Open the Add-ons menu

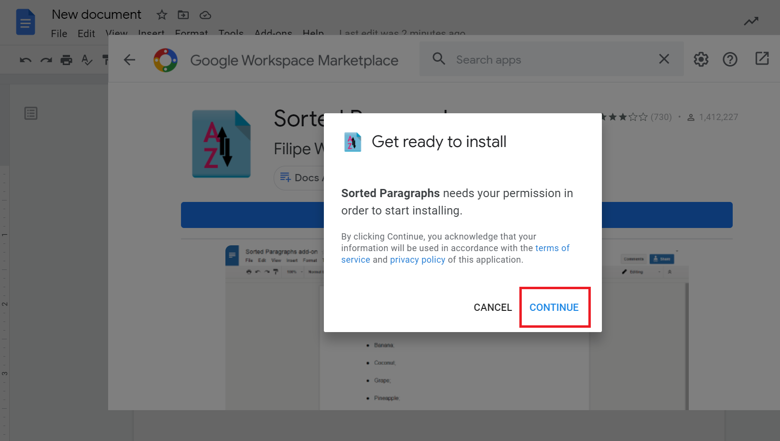(x=273, y=32)
